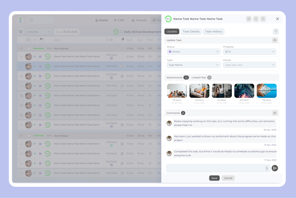Click the send comment paper plane icon
Viewport: 296px width, 198px height.
(275, 168)
